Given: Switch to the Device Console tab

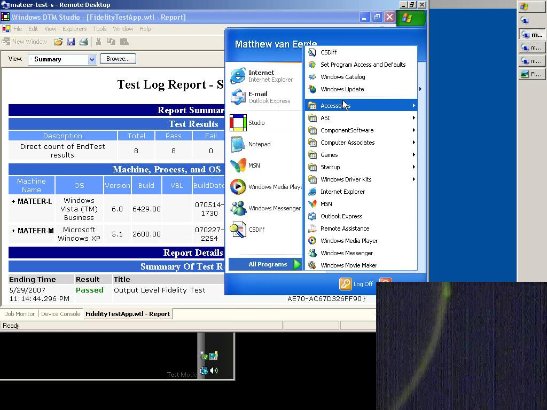Looking at the screenshot, I should [60, 314].
